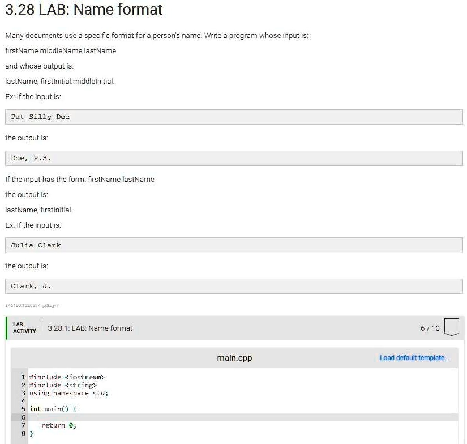Click the score badge shield icon
Screen dimensions: 467x444
(x=451, y=327)
